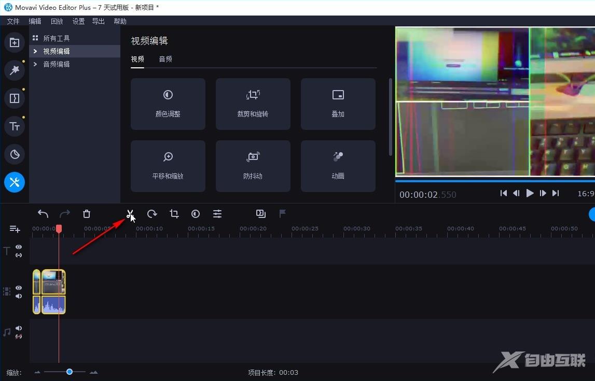Undo the last action
This screenshot has height=381, width=595.
[43, 214]
